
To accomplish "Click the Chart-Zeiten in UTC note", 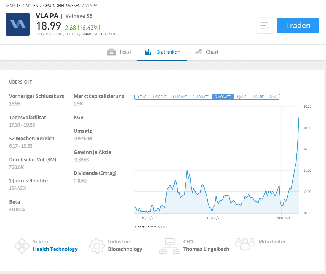I will (x=151, y=227).
